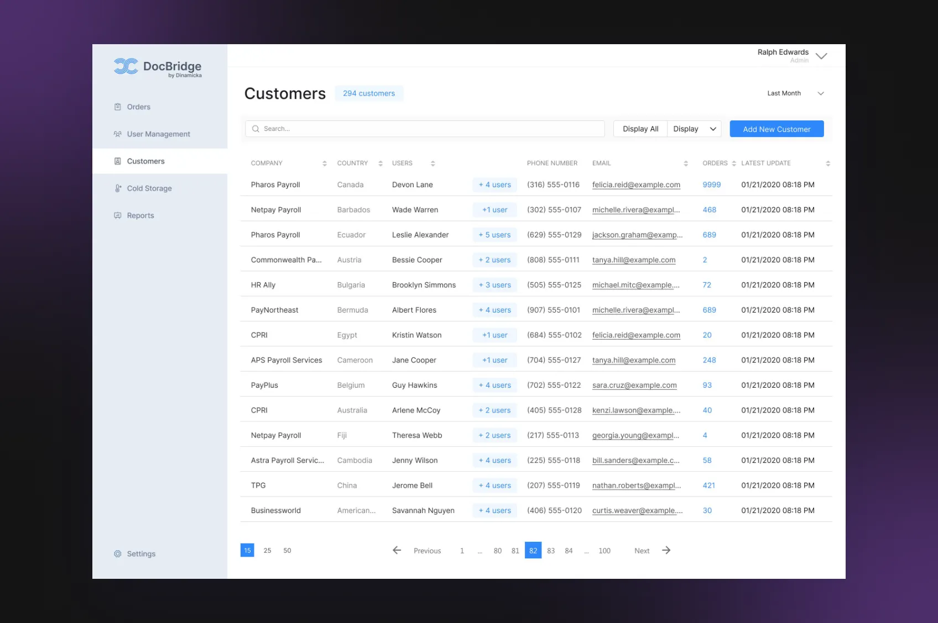Click the Cold Storage thermometer icon

[x=118, y=188]
